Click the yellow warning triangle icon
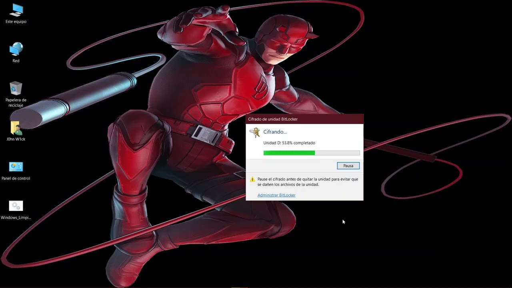Screen dimensions: 512x288 252,180
